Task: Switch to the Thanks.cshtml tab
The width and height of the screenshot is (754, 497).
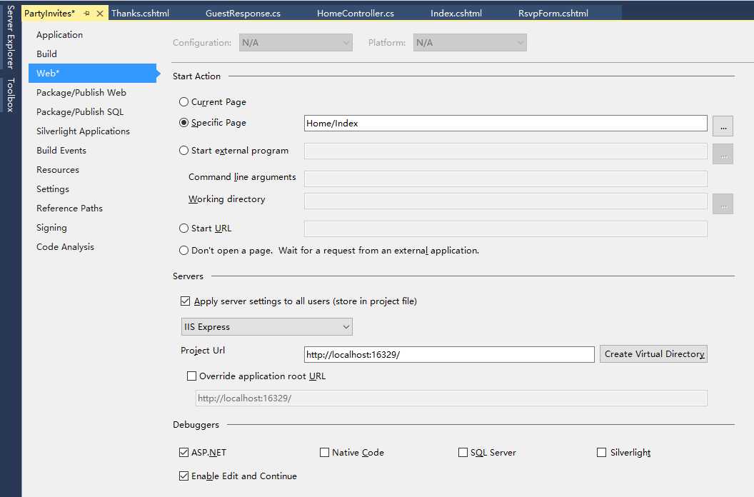Action: pos(141,14)
